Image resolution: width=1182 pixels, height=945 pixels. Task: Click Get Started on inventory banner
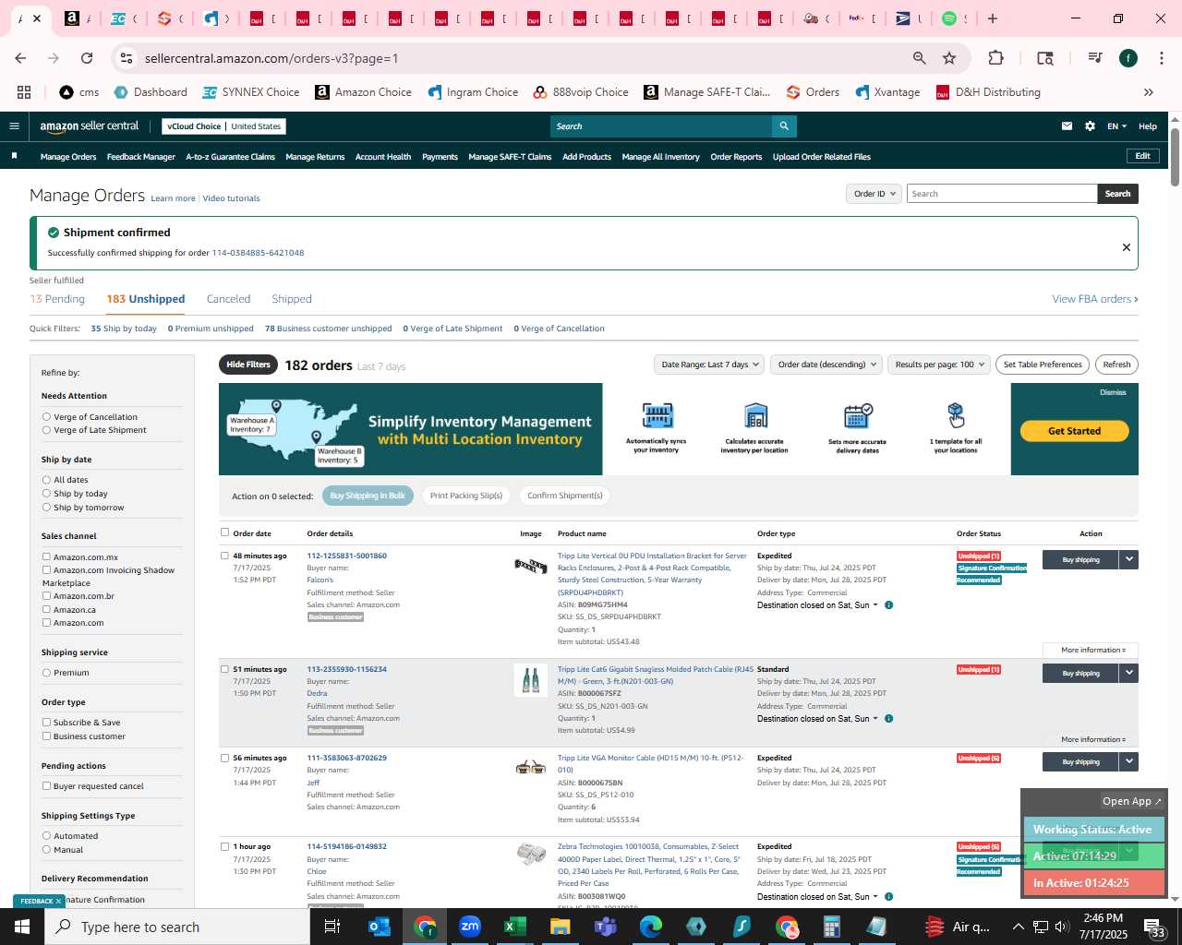(x=1074, y=431)
